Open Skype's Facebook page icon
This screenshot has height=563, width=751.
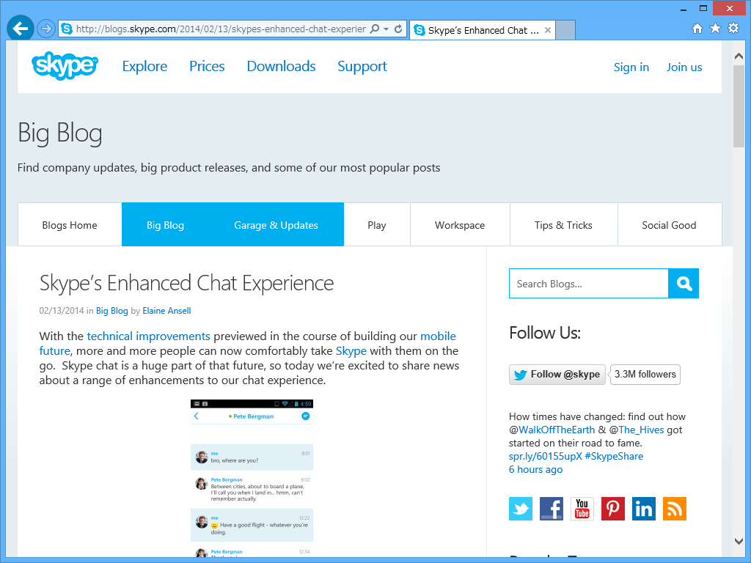[x=552, y=509]
